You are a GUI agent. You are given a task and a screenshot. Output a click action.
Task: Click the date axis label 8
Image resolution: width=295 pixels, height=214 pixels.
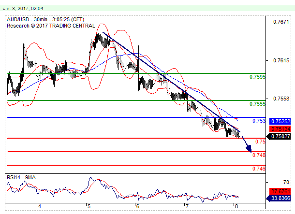236,206
